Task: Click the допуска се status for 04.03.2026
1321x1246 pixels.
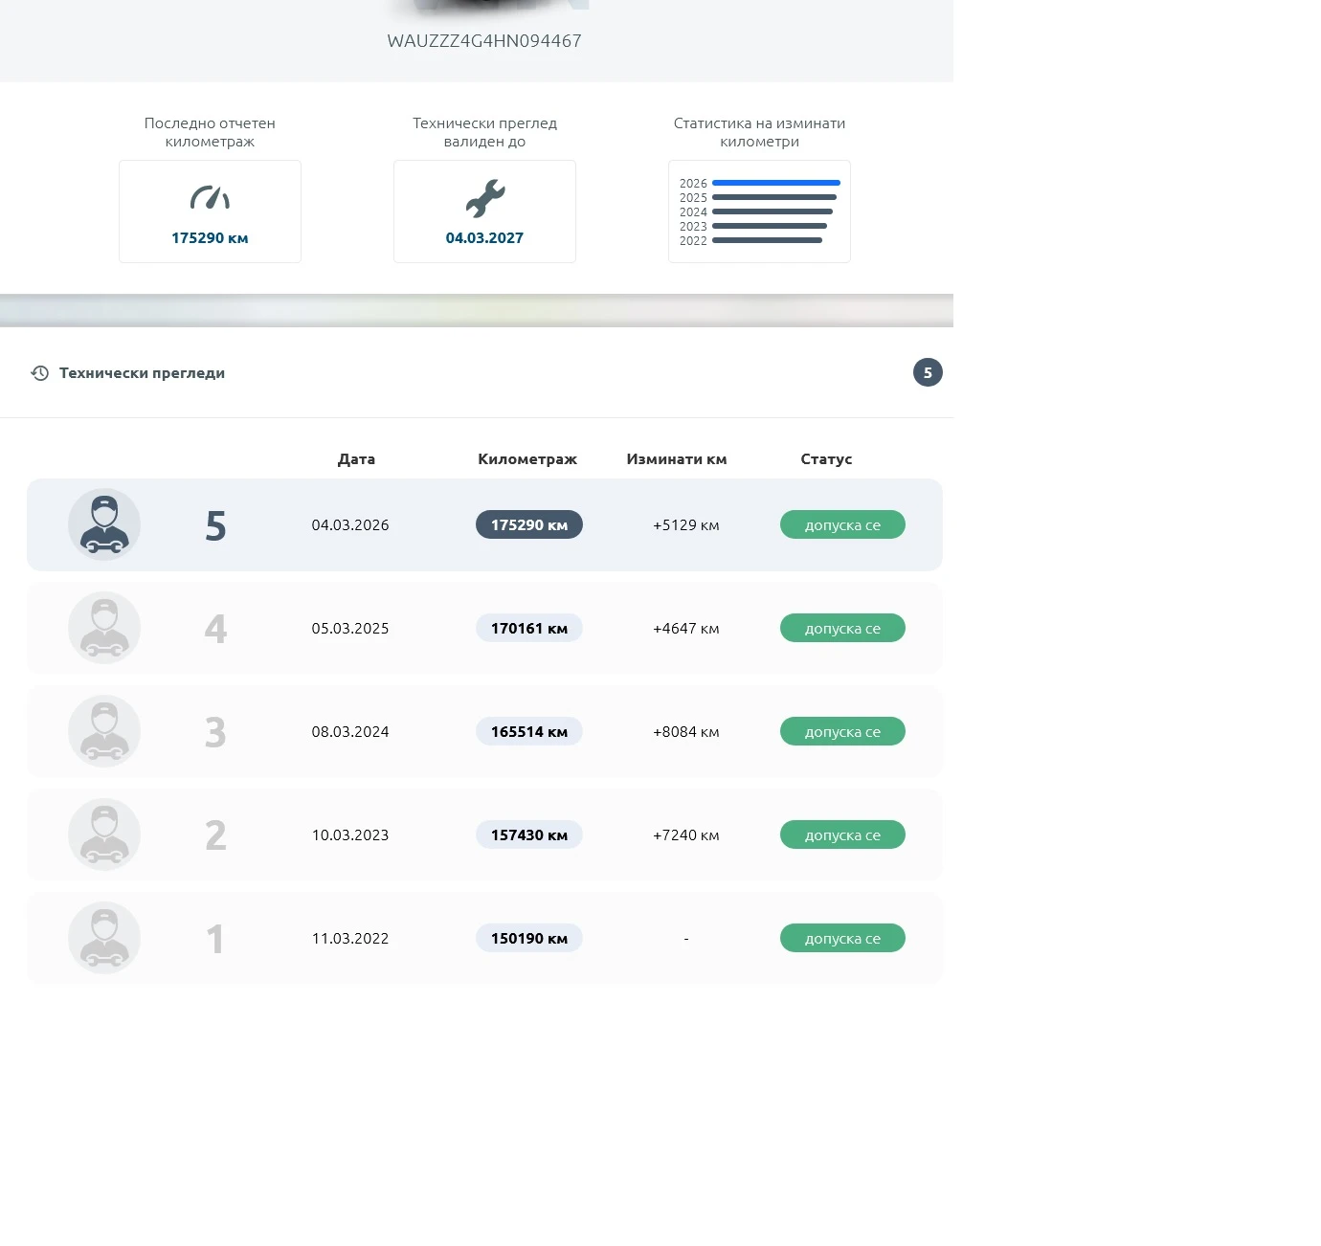Action: click(x=842, y=524)
